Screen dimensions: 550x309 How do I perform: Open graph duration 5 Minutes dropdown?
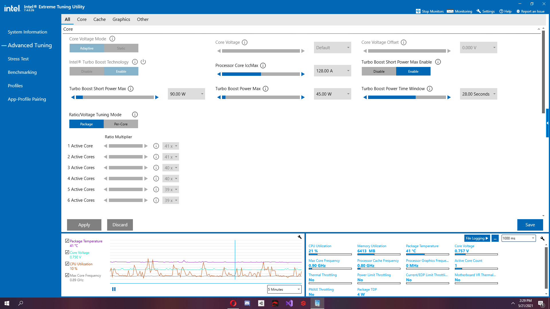pos(284,289)
